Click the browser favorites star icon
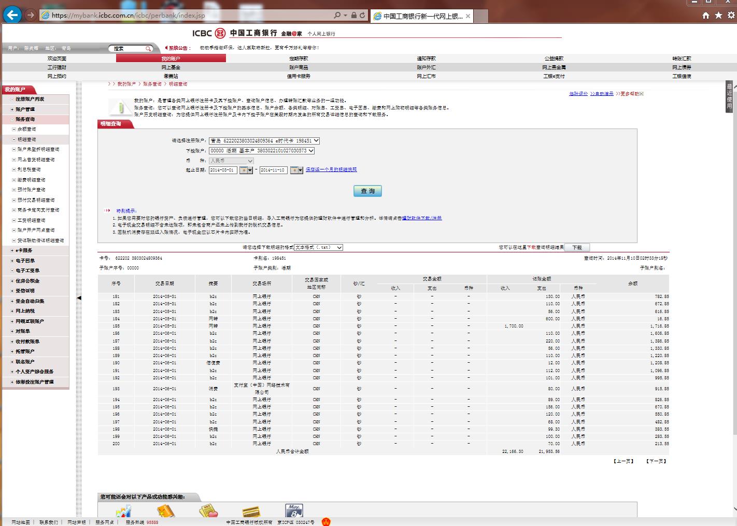This screenshot has width=737, height=526. 718,16
